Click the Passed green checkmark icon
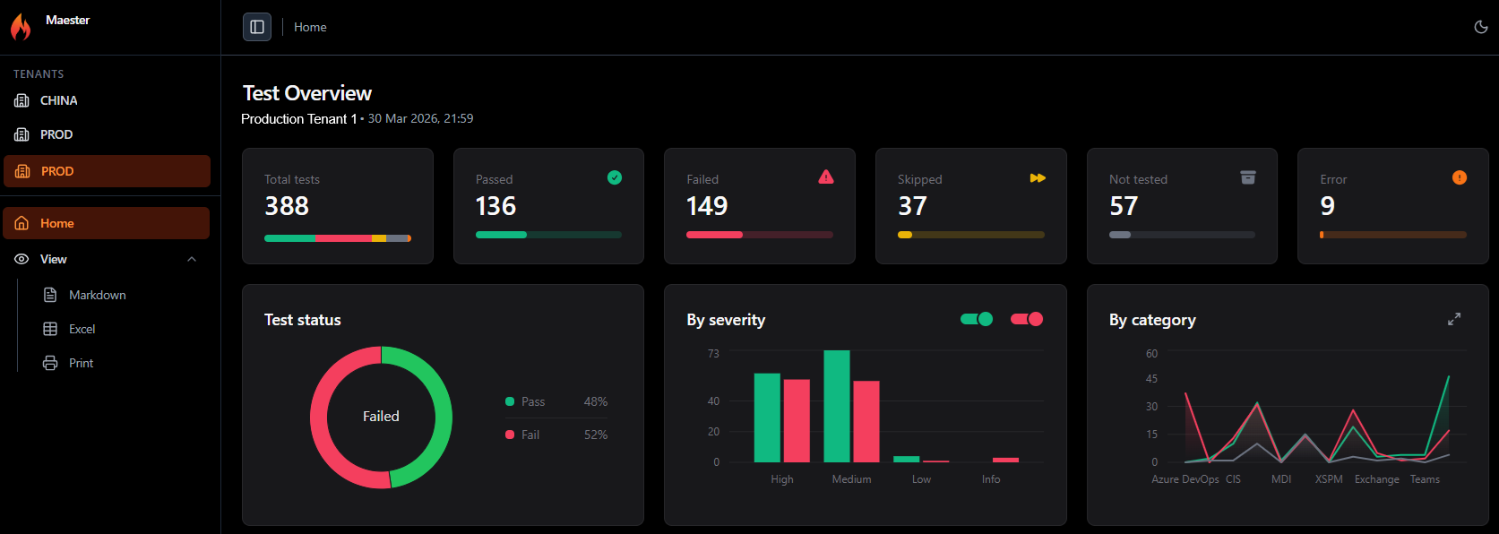 coord(615,177)
